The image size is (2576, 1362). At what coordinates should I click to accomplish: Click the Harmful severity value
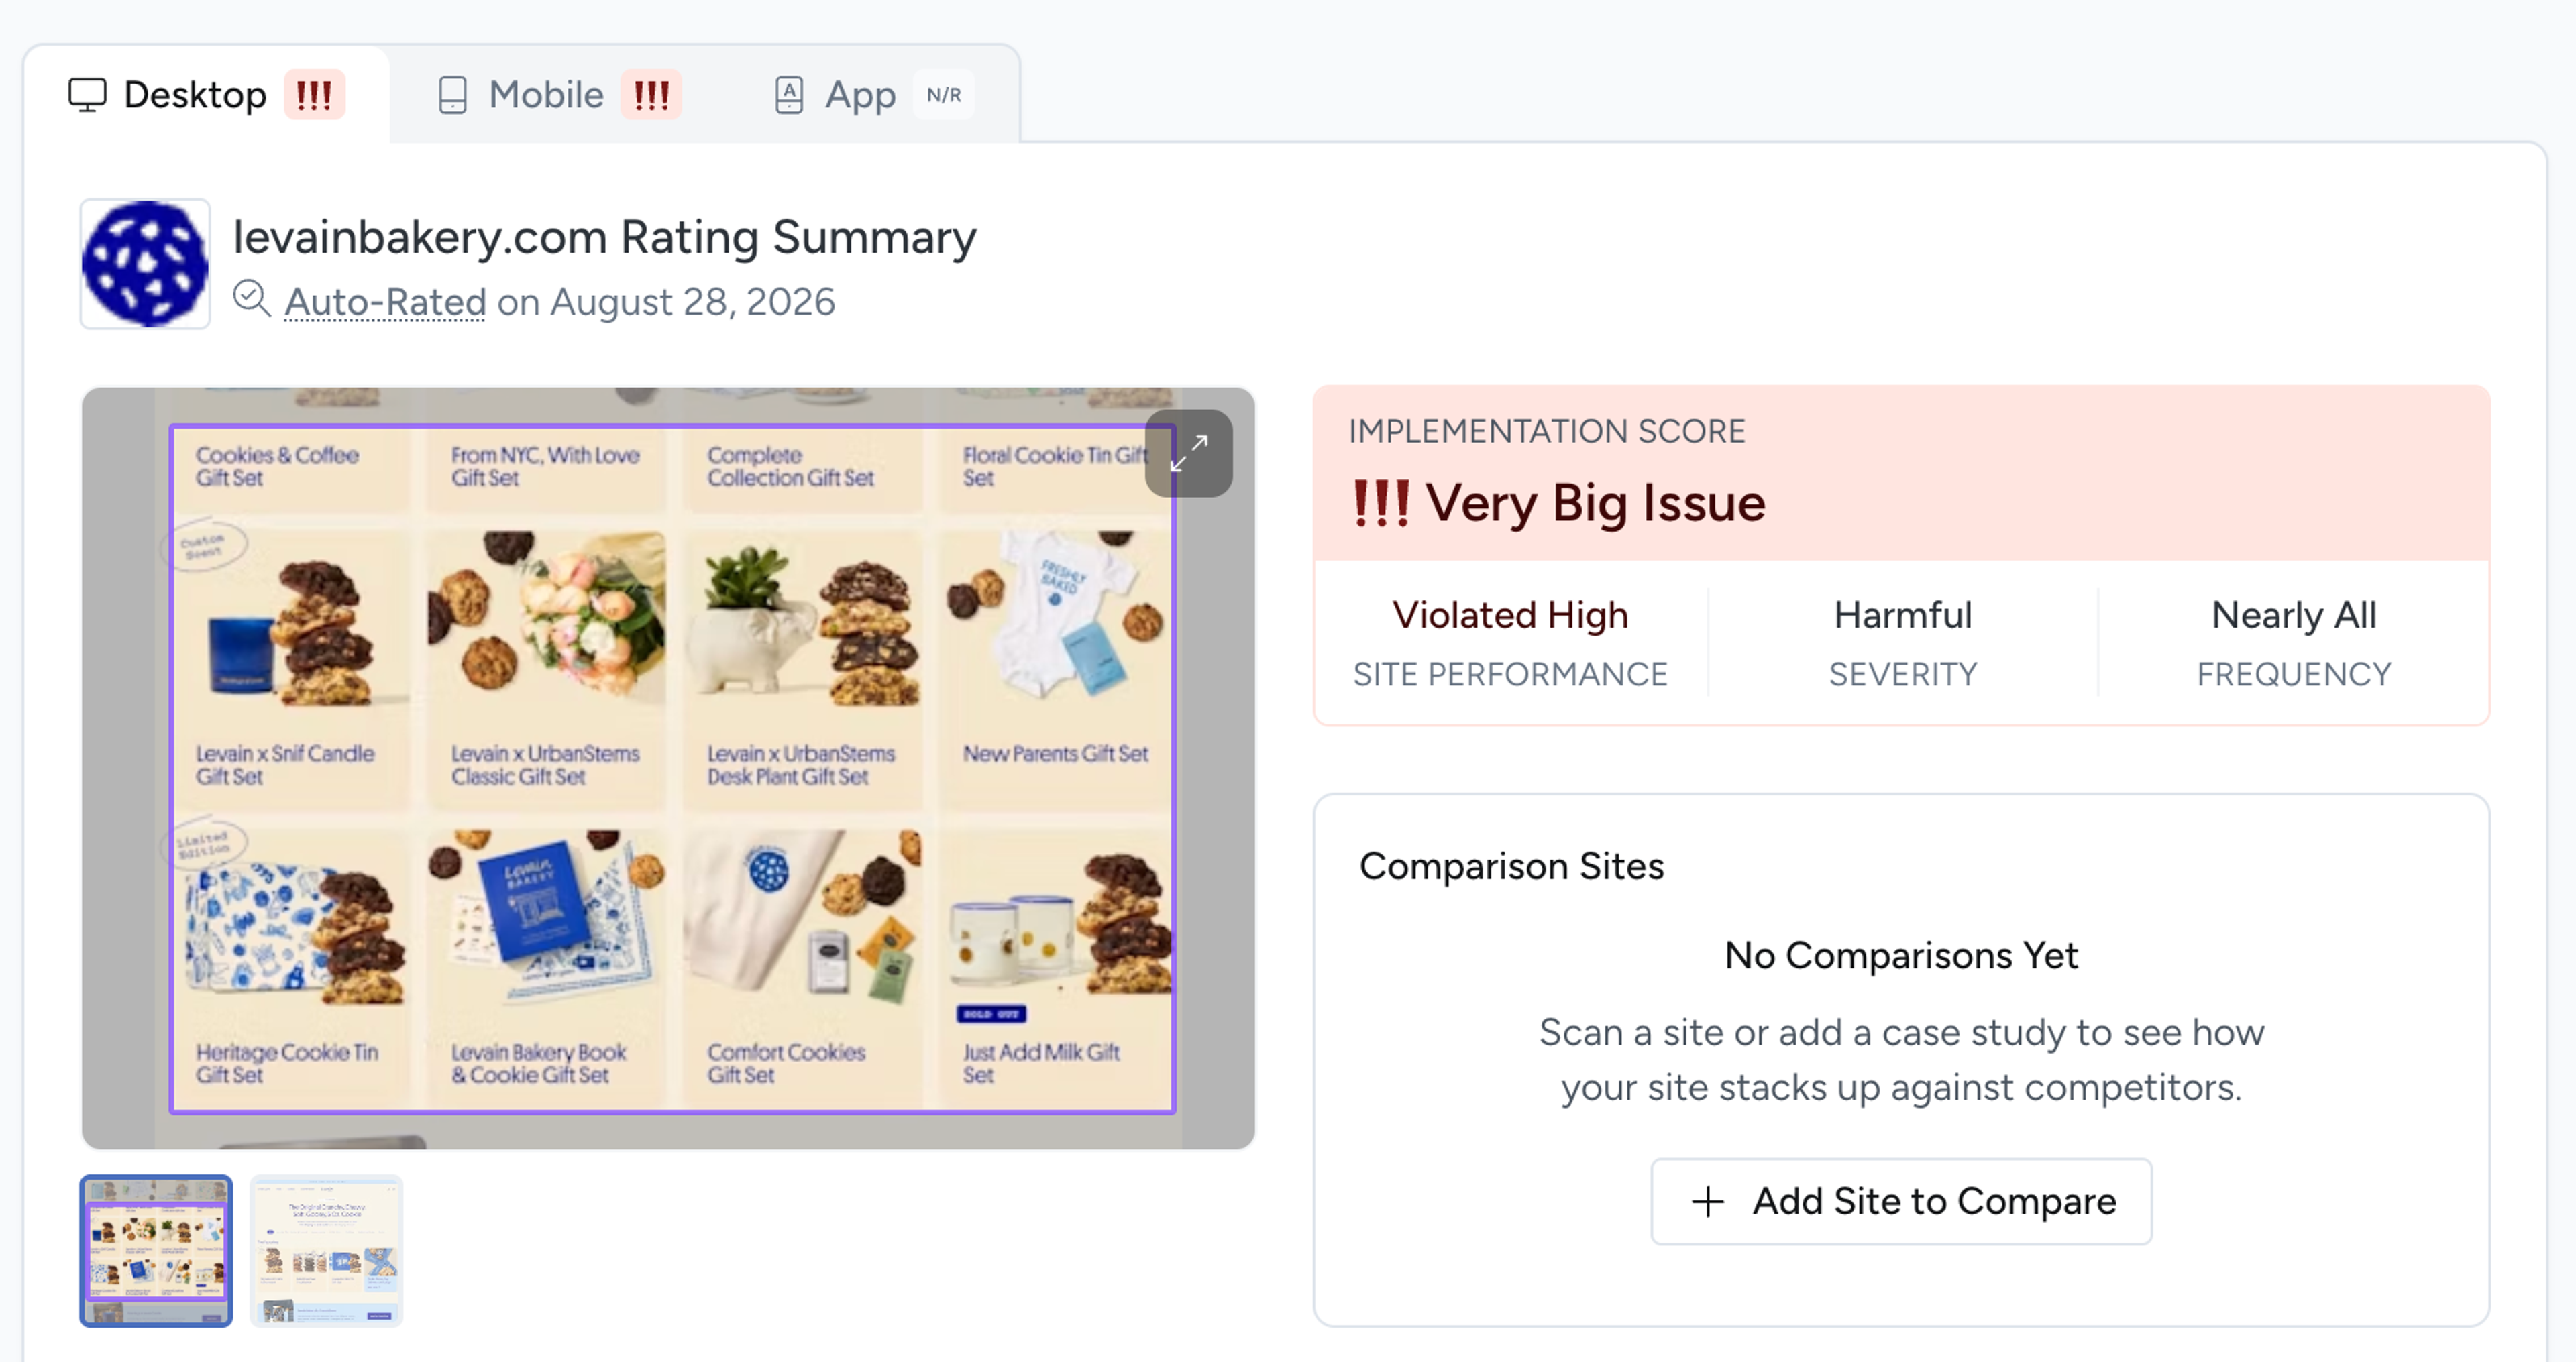pos(1902,615)
